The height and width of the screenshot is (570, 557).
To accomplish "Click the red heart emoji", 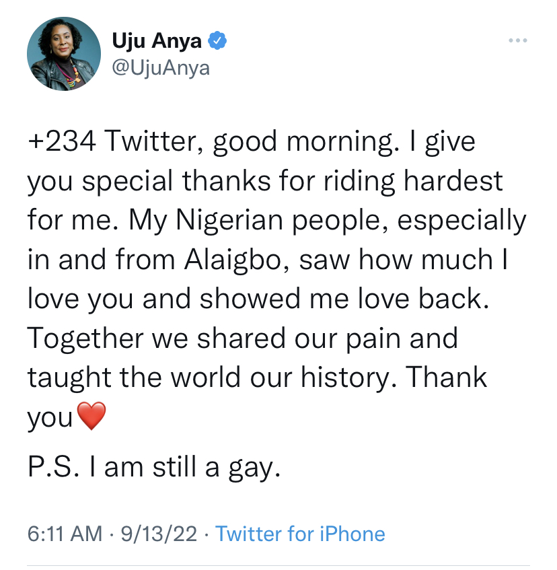I will coord(91,416).
